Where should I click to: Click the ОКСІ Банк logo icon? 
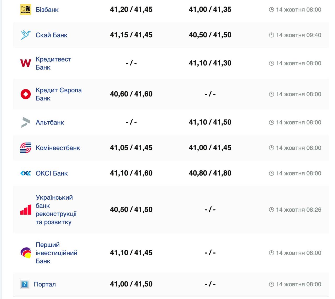tap(26, 173)
